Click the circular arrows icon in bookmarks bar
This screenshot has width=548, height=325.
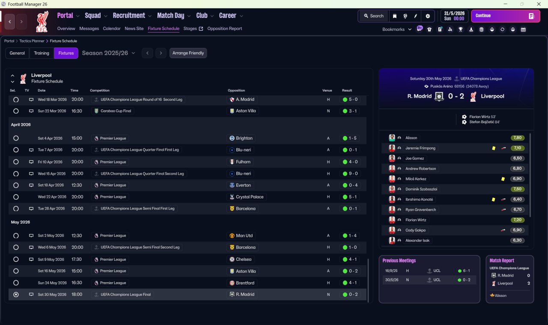coord(502,30)
